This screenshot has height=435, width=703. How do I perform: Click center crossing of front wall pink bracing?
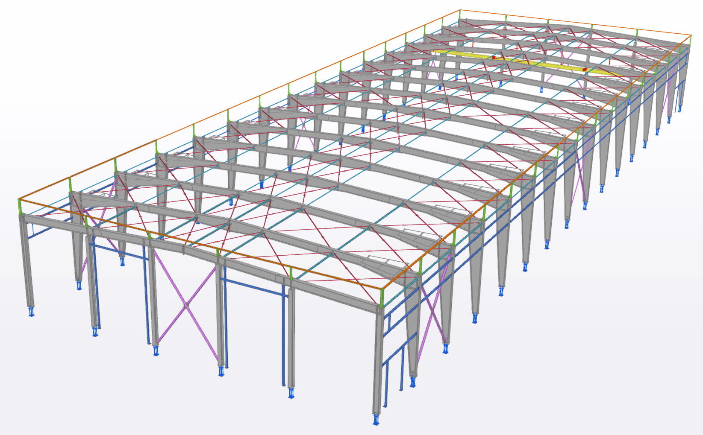[186, 306]
